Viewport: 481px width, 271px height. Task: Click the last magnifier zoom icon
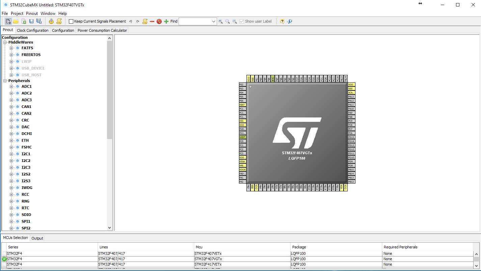coord(235,21)
